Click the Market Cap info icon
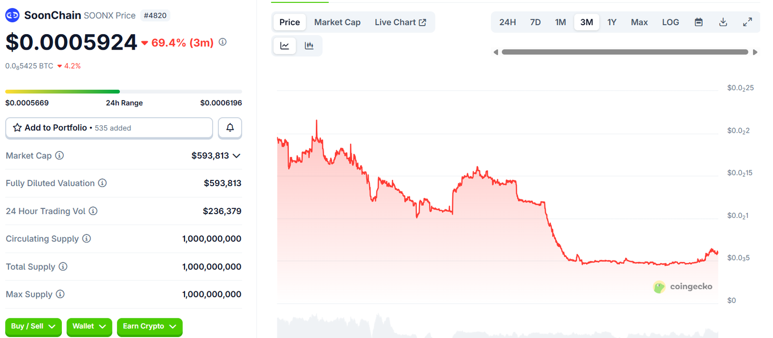 [x=59, y=155]
